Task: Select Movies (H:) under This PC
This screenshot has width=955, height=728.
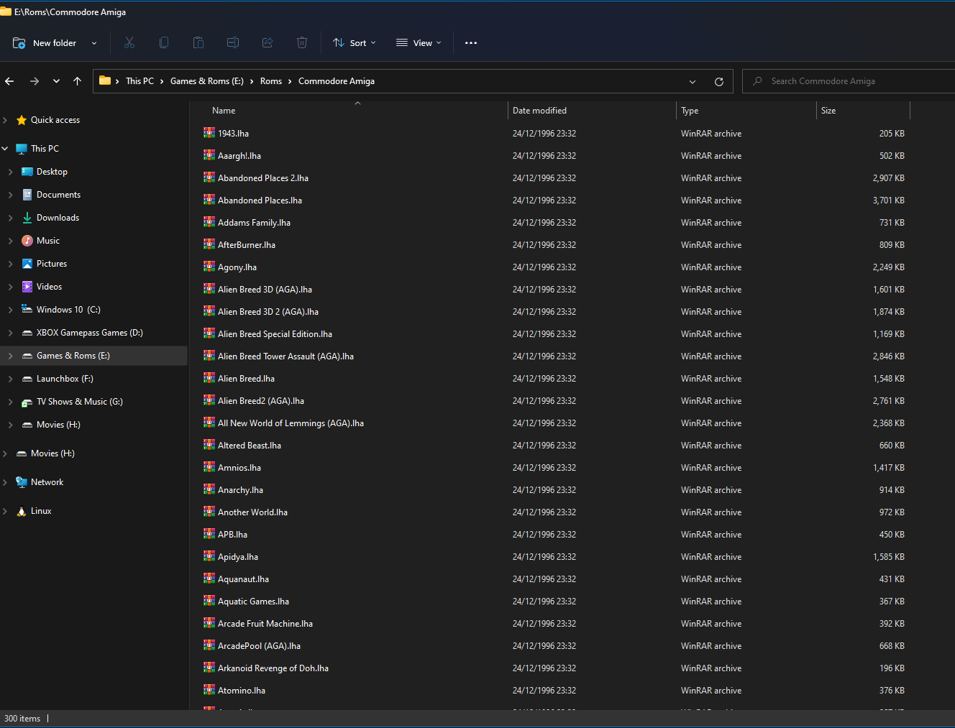Action: pos(58,425)
